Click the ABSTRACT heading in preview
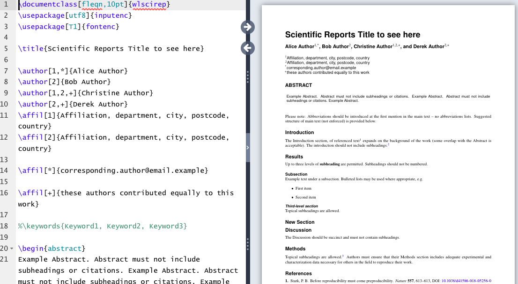Screen dimensions: 518x284 pos(298,85)
